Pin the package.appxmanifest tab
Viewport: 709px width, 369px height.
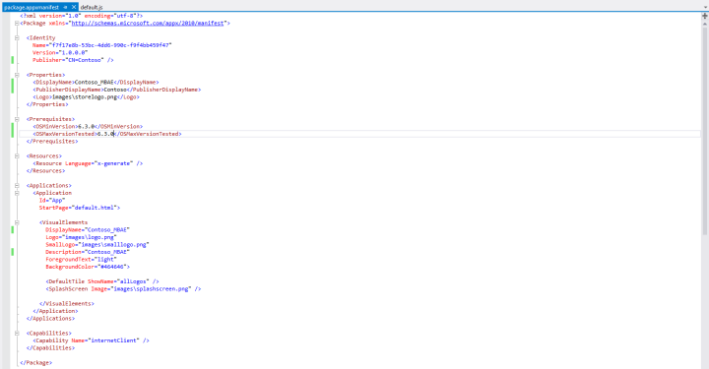(x=66, y=7)
